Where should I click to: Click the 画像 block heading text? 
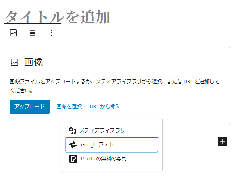(x=34, y=62)
